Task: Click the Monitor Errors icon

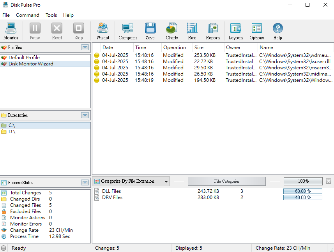Action: pyautogui.click(x=4, y=224)
